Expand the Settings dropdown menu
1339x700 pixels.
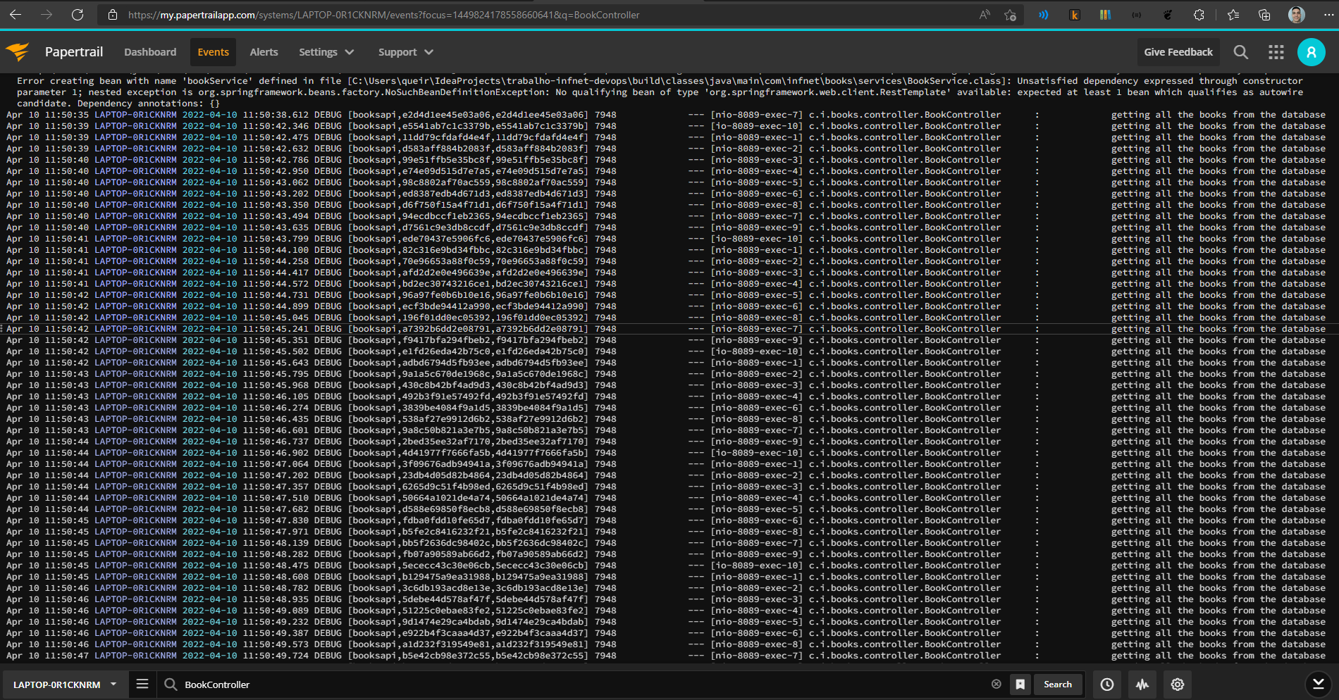tap(326, 52)
